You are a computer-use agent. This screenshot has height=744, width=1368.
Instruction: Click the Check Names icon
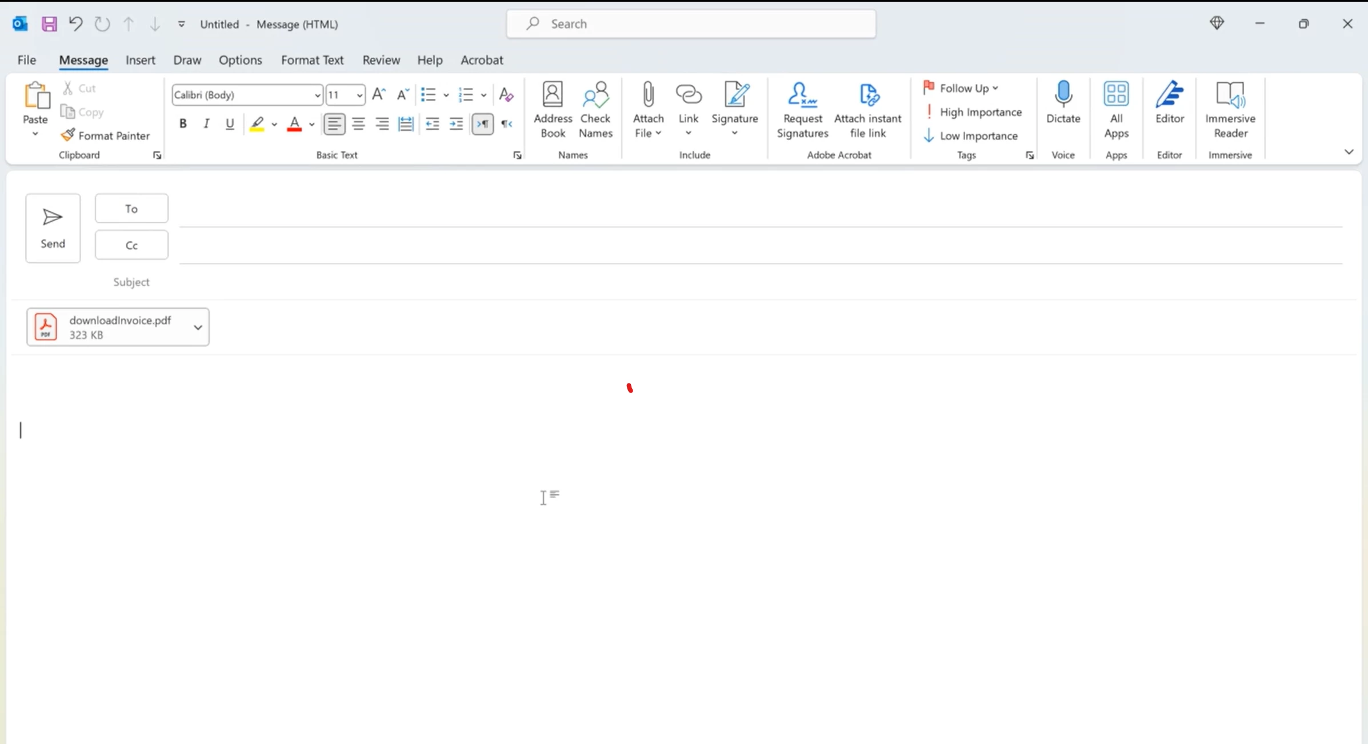[595, 95]
